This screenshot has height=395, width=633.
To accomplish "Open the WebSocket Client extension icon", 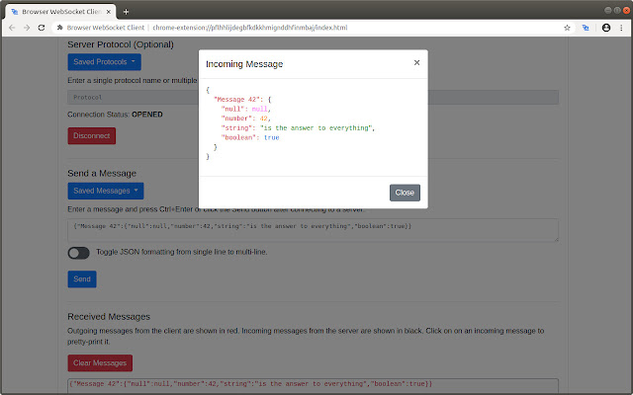I will pyautogui.click(x=586, y=28).
